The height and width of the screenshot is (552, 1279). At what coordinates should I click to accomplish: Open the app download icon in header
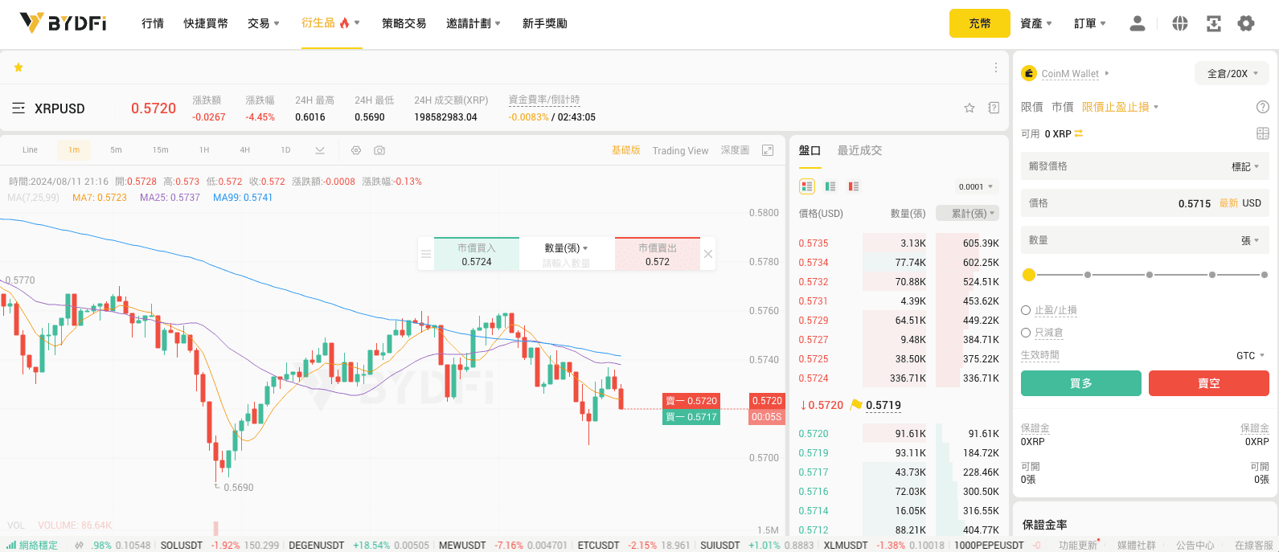1213,23
